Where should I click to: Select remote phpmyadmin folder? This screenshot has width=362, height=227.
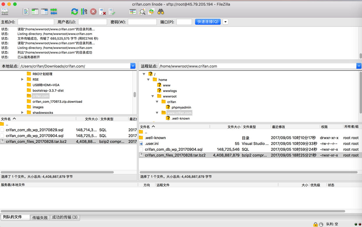coord(181,107)
